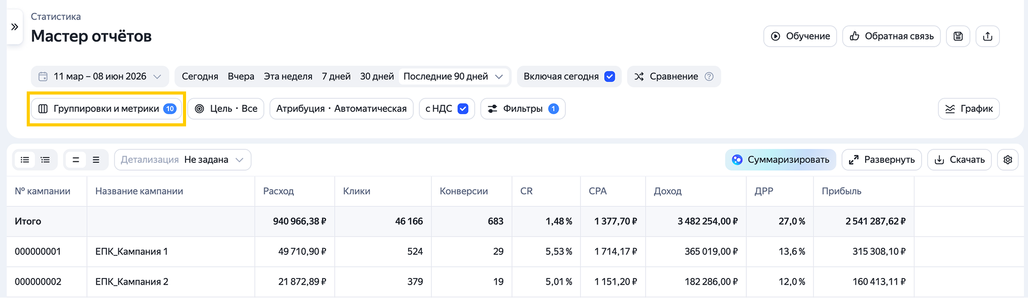Image resolution: width=1028 pixels, height=298 pixels.
Task: Open the Детализация Не задана dropdown
Action: point(182,160)
